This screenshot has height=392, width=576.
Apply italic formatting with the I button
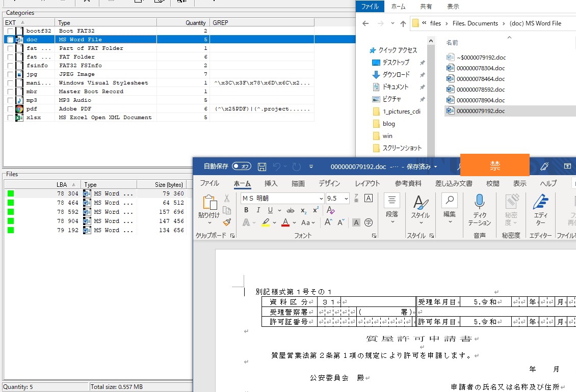tap(258, 210)
